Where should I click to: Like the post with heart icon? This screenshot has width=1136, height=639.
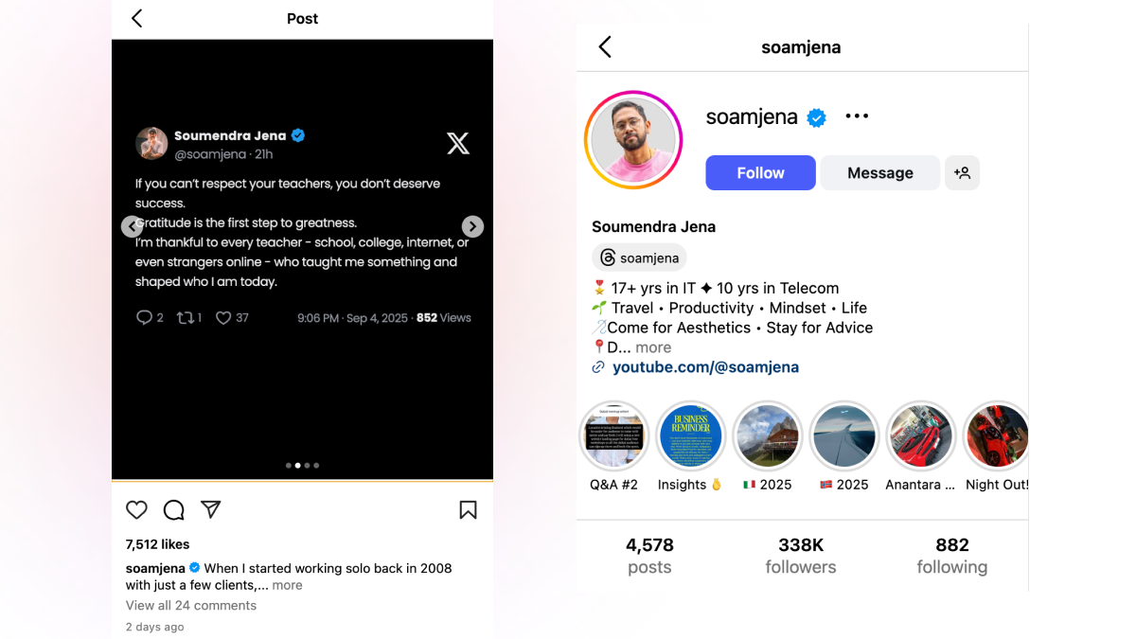137,510
